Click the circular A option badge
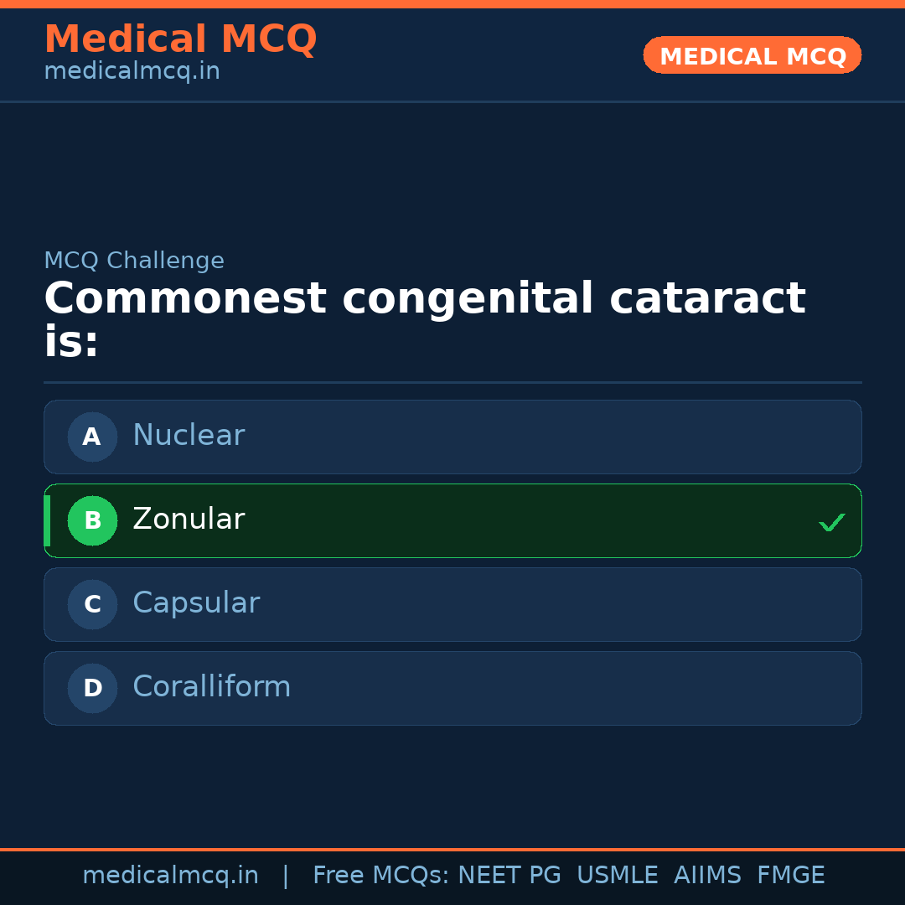 coord(92,437)
